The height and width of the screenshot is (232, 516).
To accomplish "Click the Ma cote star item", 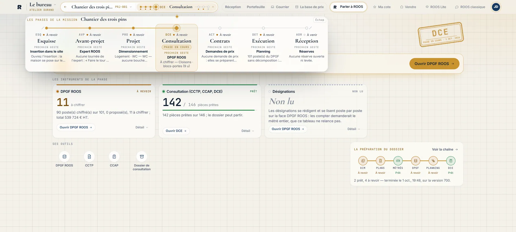I will point(382,7).
